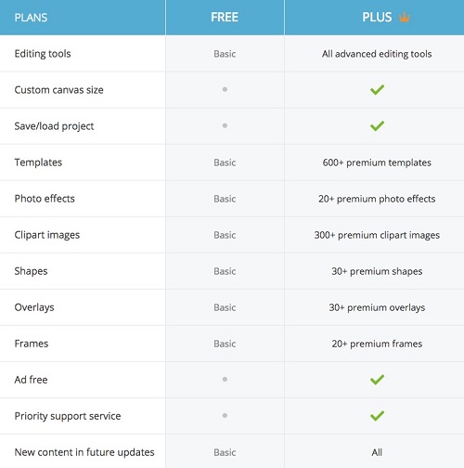The width and height of the screenshot is (464, 468).
Task: Click 'All advanced editing tools' text
Action: click(x=377, y=54)
